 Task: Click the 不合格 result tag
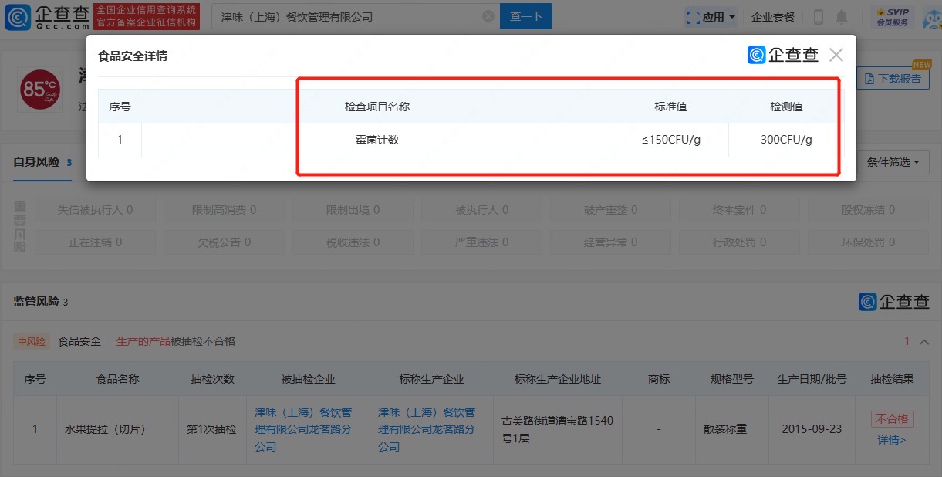pyautogui.click(x=892, y=419)
